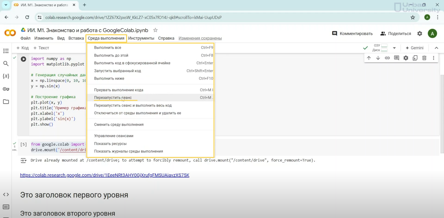Screen dimensions: 444x218
Task: Collapse the header with the chevron arrow
Action: [436, 48]
